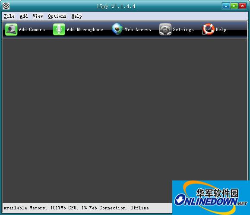Open the View menu
250x215 pixels.
38,16
